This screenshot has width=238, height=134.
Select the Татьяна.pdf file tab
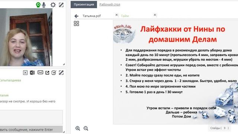click(92, 16)
